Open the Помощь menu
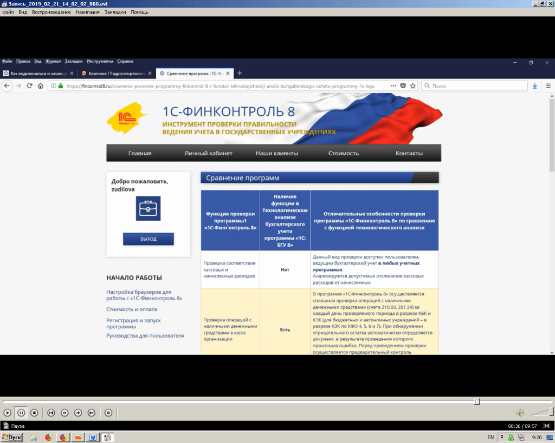The width and height of the screenshot is (555, 443). [x=139, y=12]
